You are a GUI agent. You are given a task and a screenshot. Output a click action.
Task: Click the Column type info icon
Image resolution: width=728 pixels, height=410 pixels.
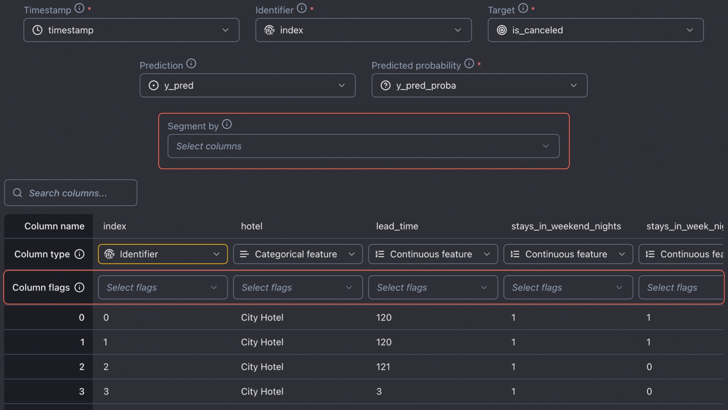pos(79,254)
